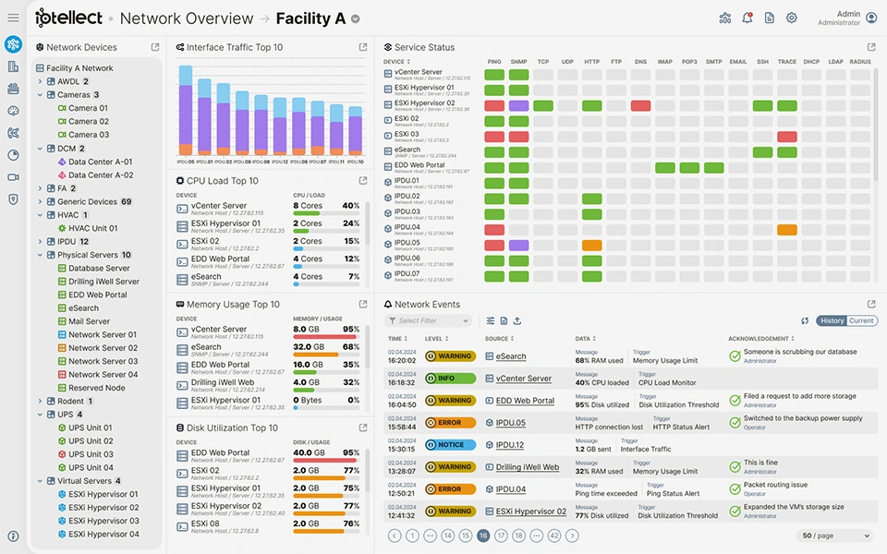The image size is (887, 554).
Task: Toggle acknowledgement check for IPDU.04 error
Action: pyautogui.click(x=735, y=489)
